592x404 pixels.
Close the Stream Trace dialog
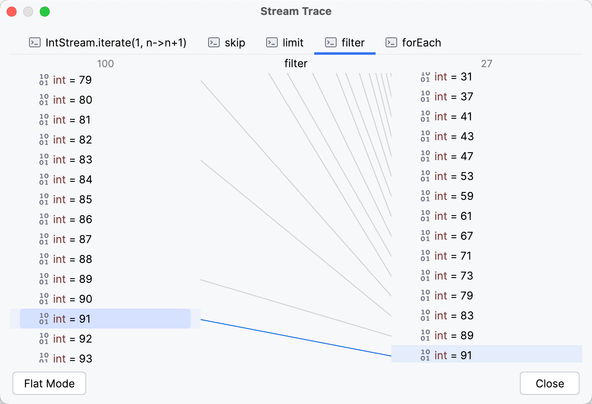(x=549, y=383)
